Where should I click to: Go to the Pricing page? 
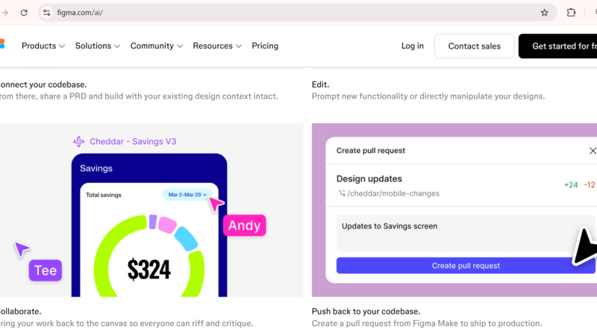265,46
